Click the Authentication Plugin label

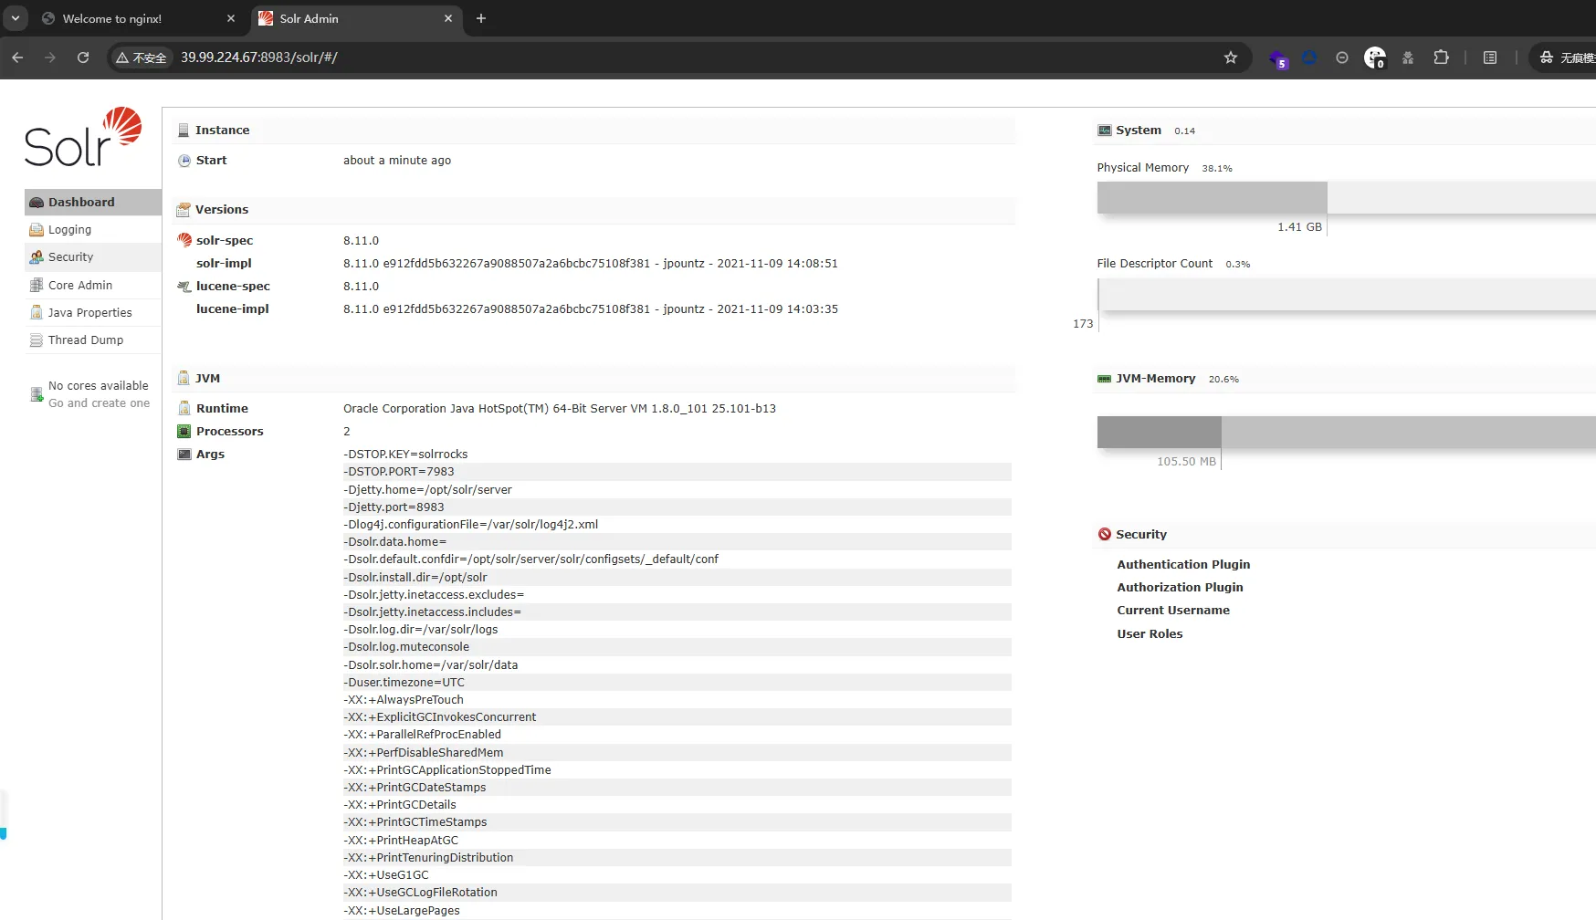(1183, 565)
